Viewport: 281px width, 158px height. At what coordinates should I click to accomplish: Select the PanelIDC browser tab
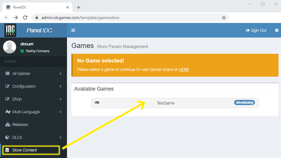(x=37, y=7)
